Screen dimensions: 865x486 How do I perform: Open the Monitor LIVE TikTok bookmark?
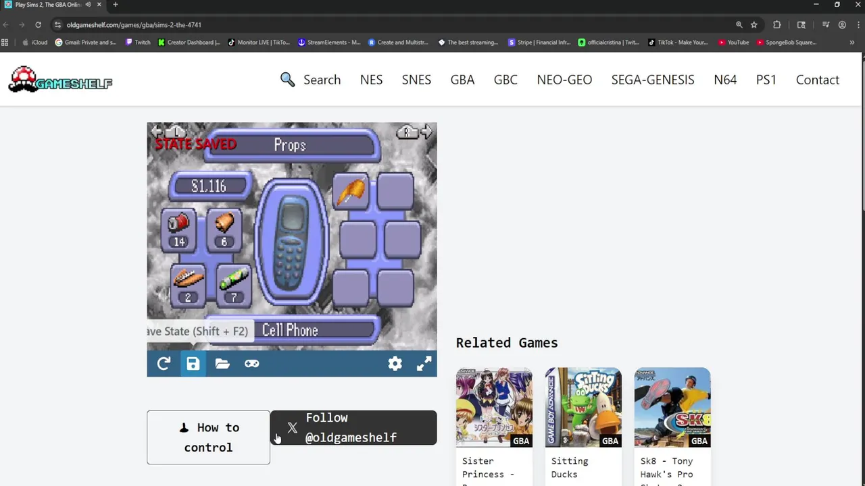(259, 43)
